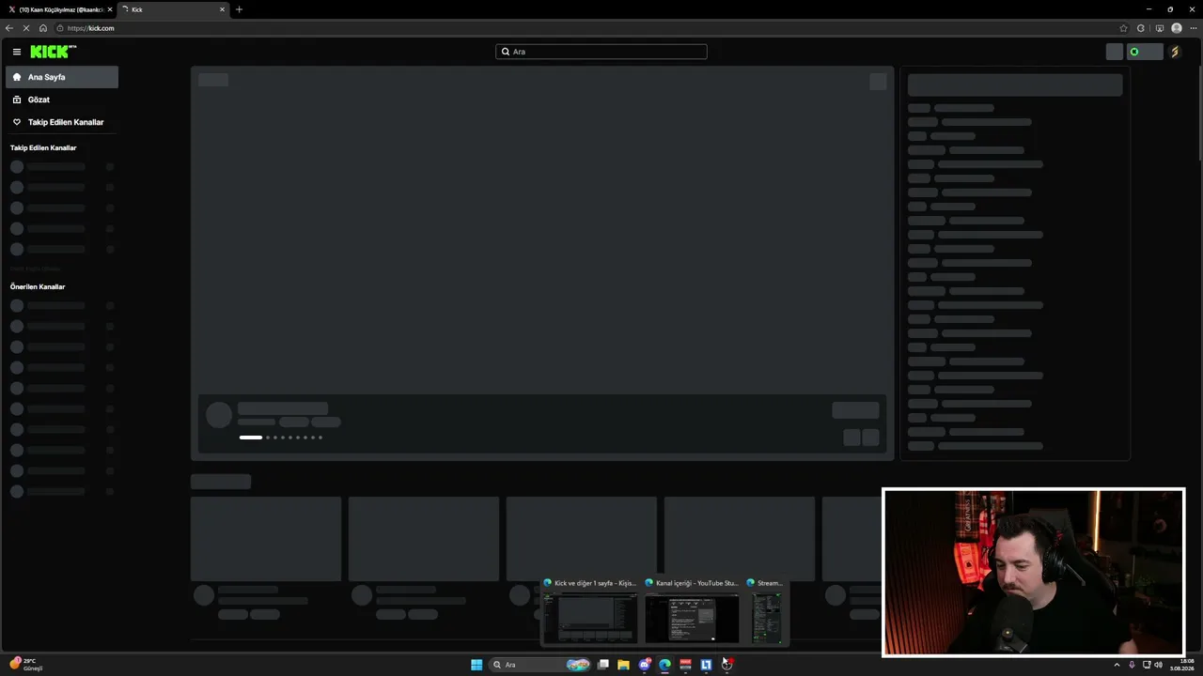Open the blue bracket app on taskbar
The height and width of the screenshot is (676, 1203).
click(706, 665)
